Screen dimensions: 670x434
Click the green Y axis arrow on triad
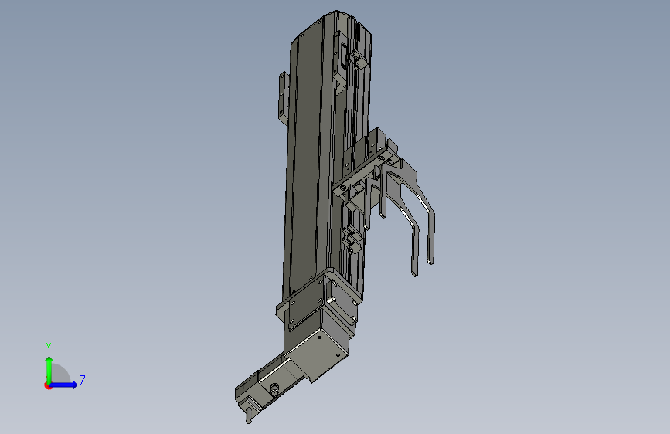49,369
